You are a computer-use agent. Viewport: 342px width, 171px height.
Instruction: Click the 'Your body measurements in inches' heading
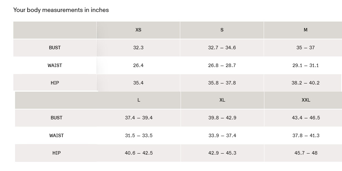tap(61, 10)
